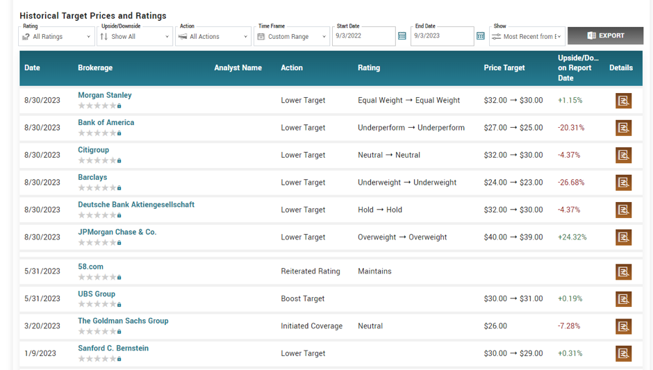
Task: Click Barclays locked star rating
Action: click(99, 187)
